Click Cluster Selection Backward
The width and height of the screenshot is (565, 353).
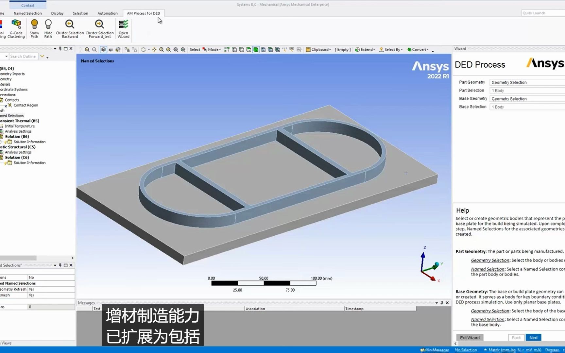coord(70,29)
